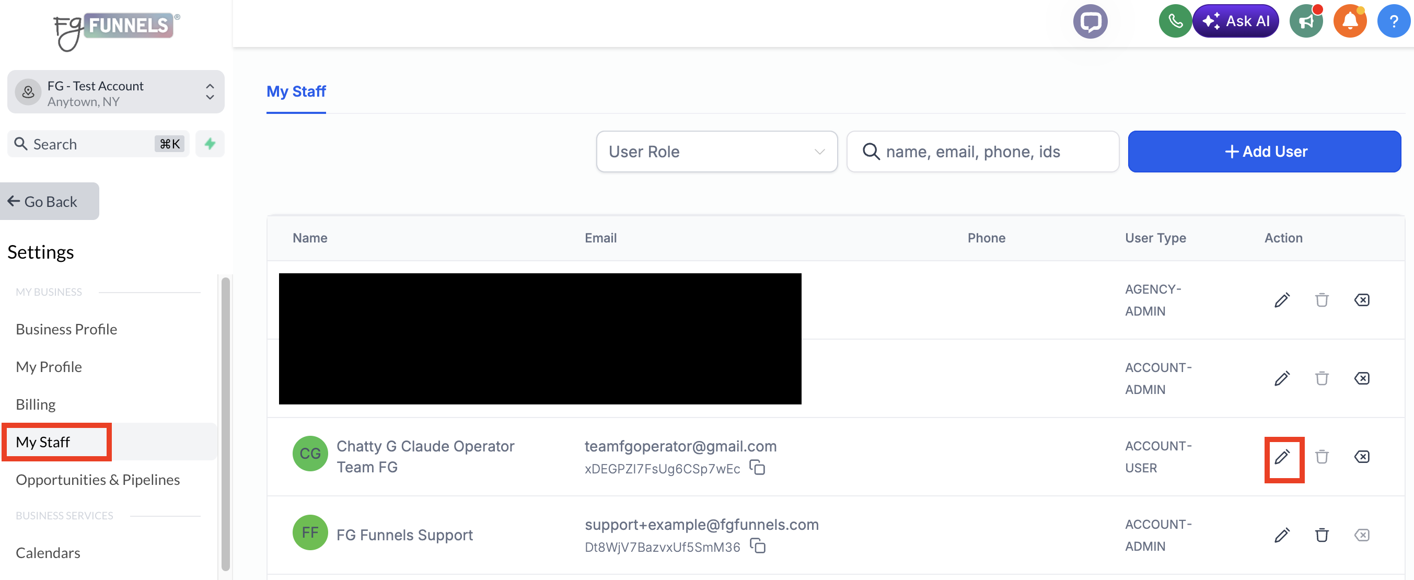Select the My Staff tab
The width and height of the screenshot is (1414, 580).
coord(296,91)
